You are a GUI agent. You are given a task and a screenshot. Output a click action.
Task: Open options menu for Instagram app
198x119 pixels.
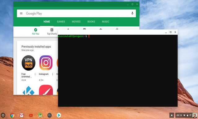click(52, 74)
